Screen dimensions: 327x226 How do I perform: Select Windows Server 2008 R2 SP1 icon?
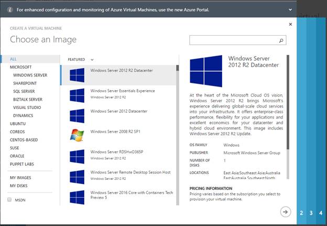[77, 135]
